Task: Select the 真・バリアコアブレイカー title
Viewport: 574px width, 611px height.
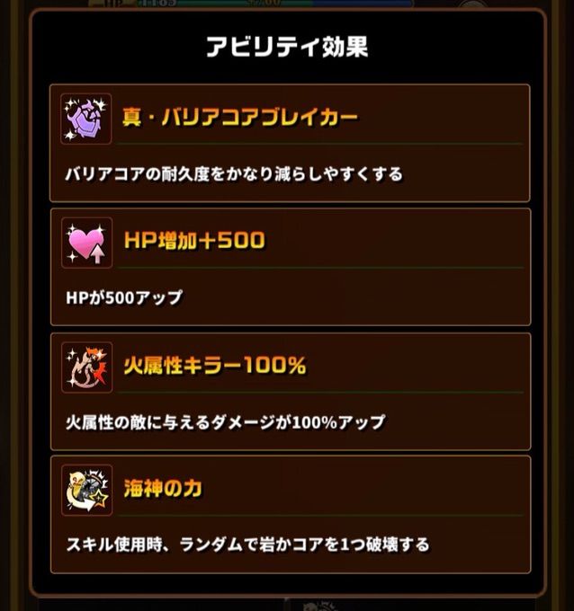Action: tap(240, 117)
